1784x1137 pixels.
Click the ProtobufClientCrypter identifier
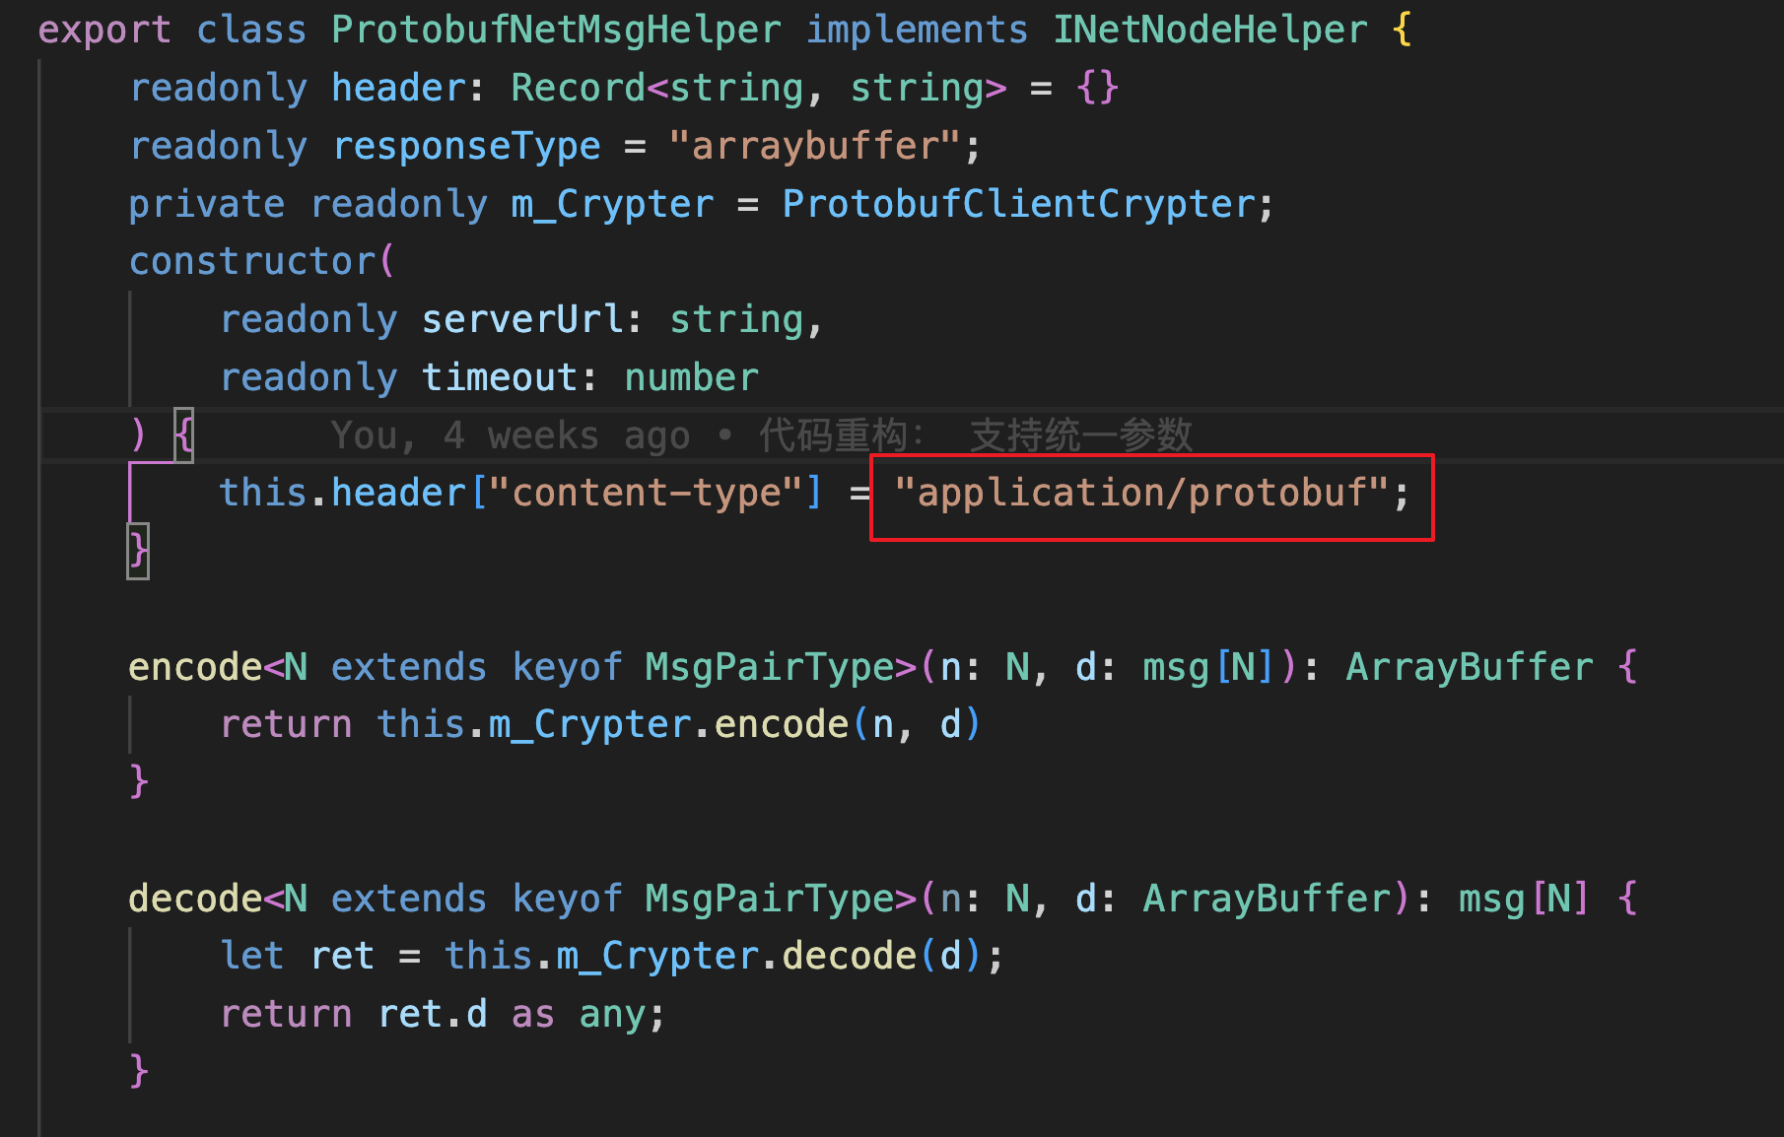[1019, 204]
